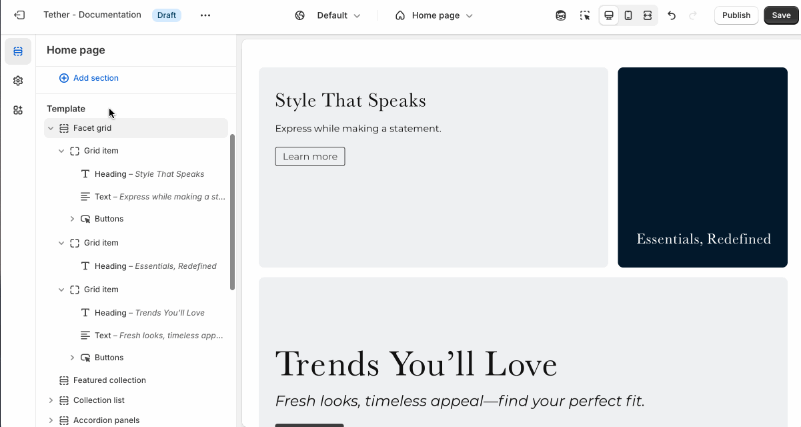Select Text – Fresh looks, timeless app... row
The height and width of the screenshot is (427, 801).
click(x=136, y=336)
